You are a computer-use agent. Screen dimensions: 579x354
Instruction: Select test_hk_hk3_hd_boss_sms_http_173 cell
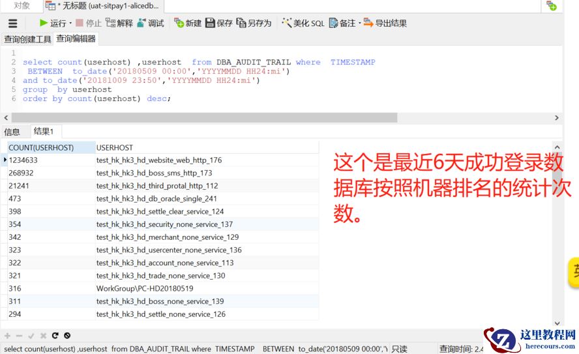click(x=207, y=173)
